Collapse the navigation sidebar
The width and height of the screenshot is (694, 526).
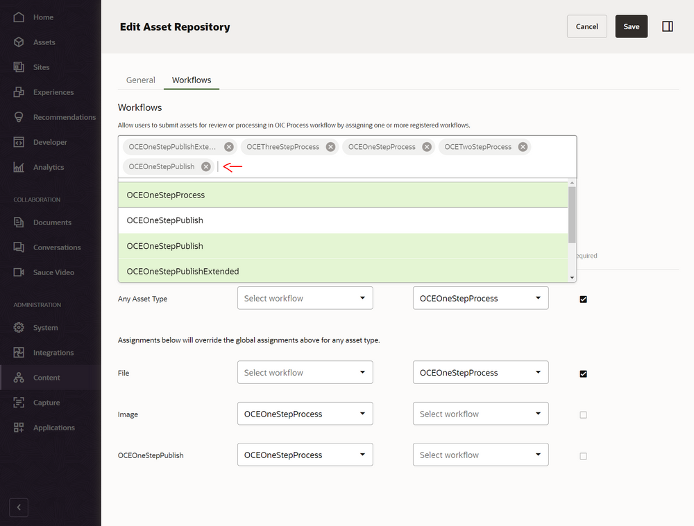point(18,507)
